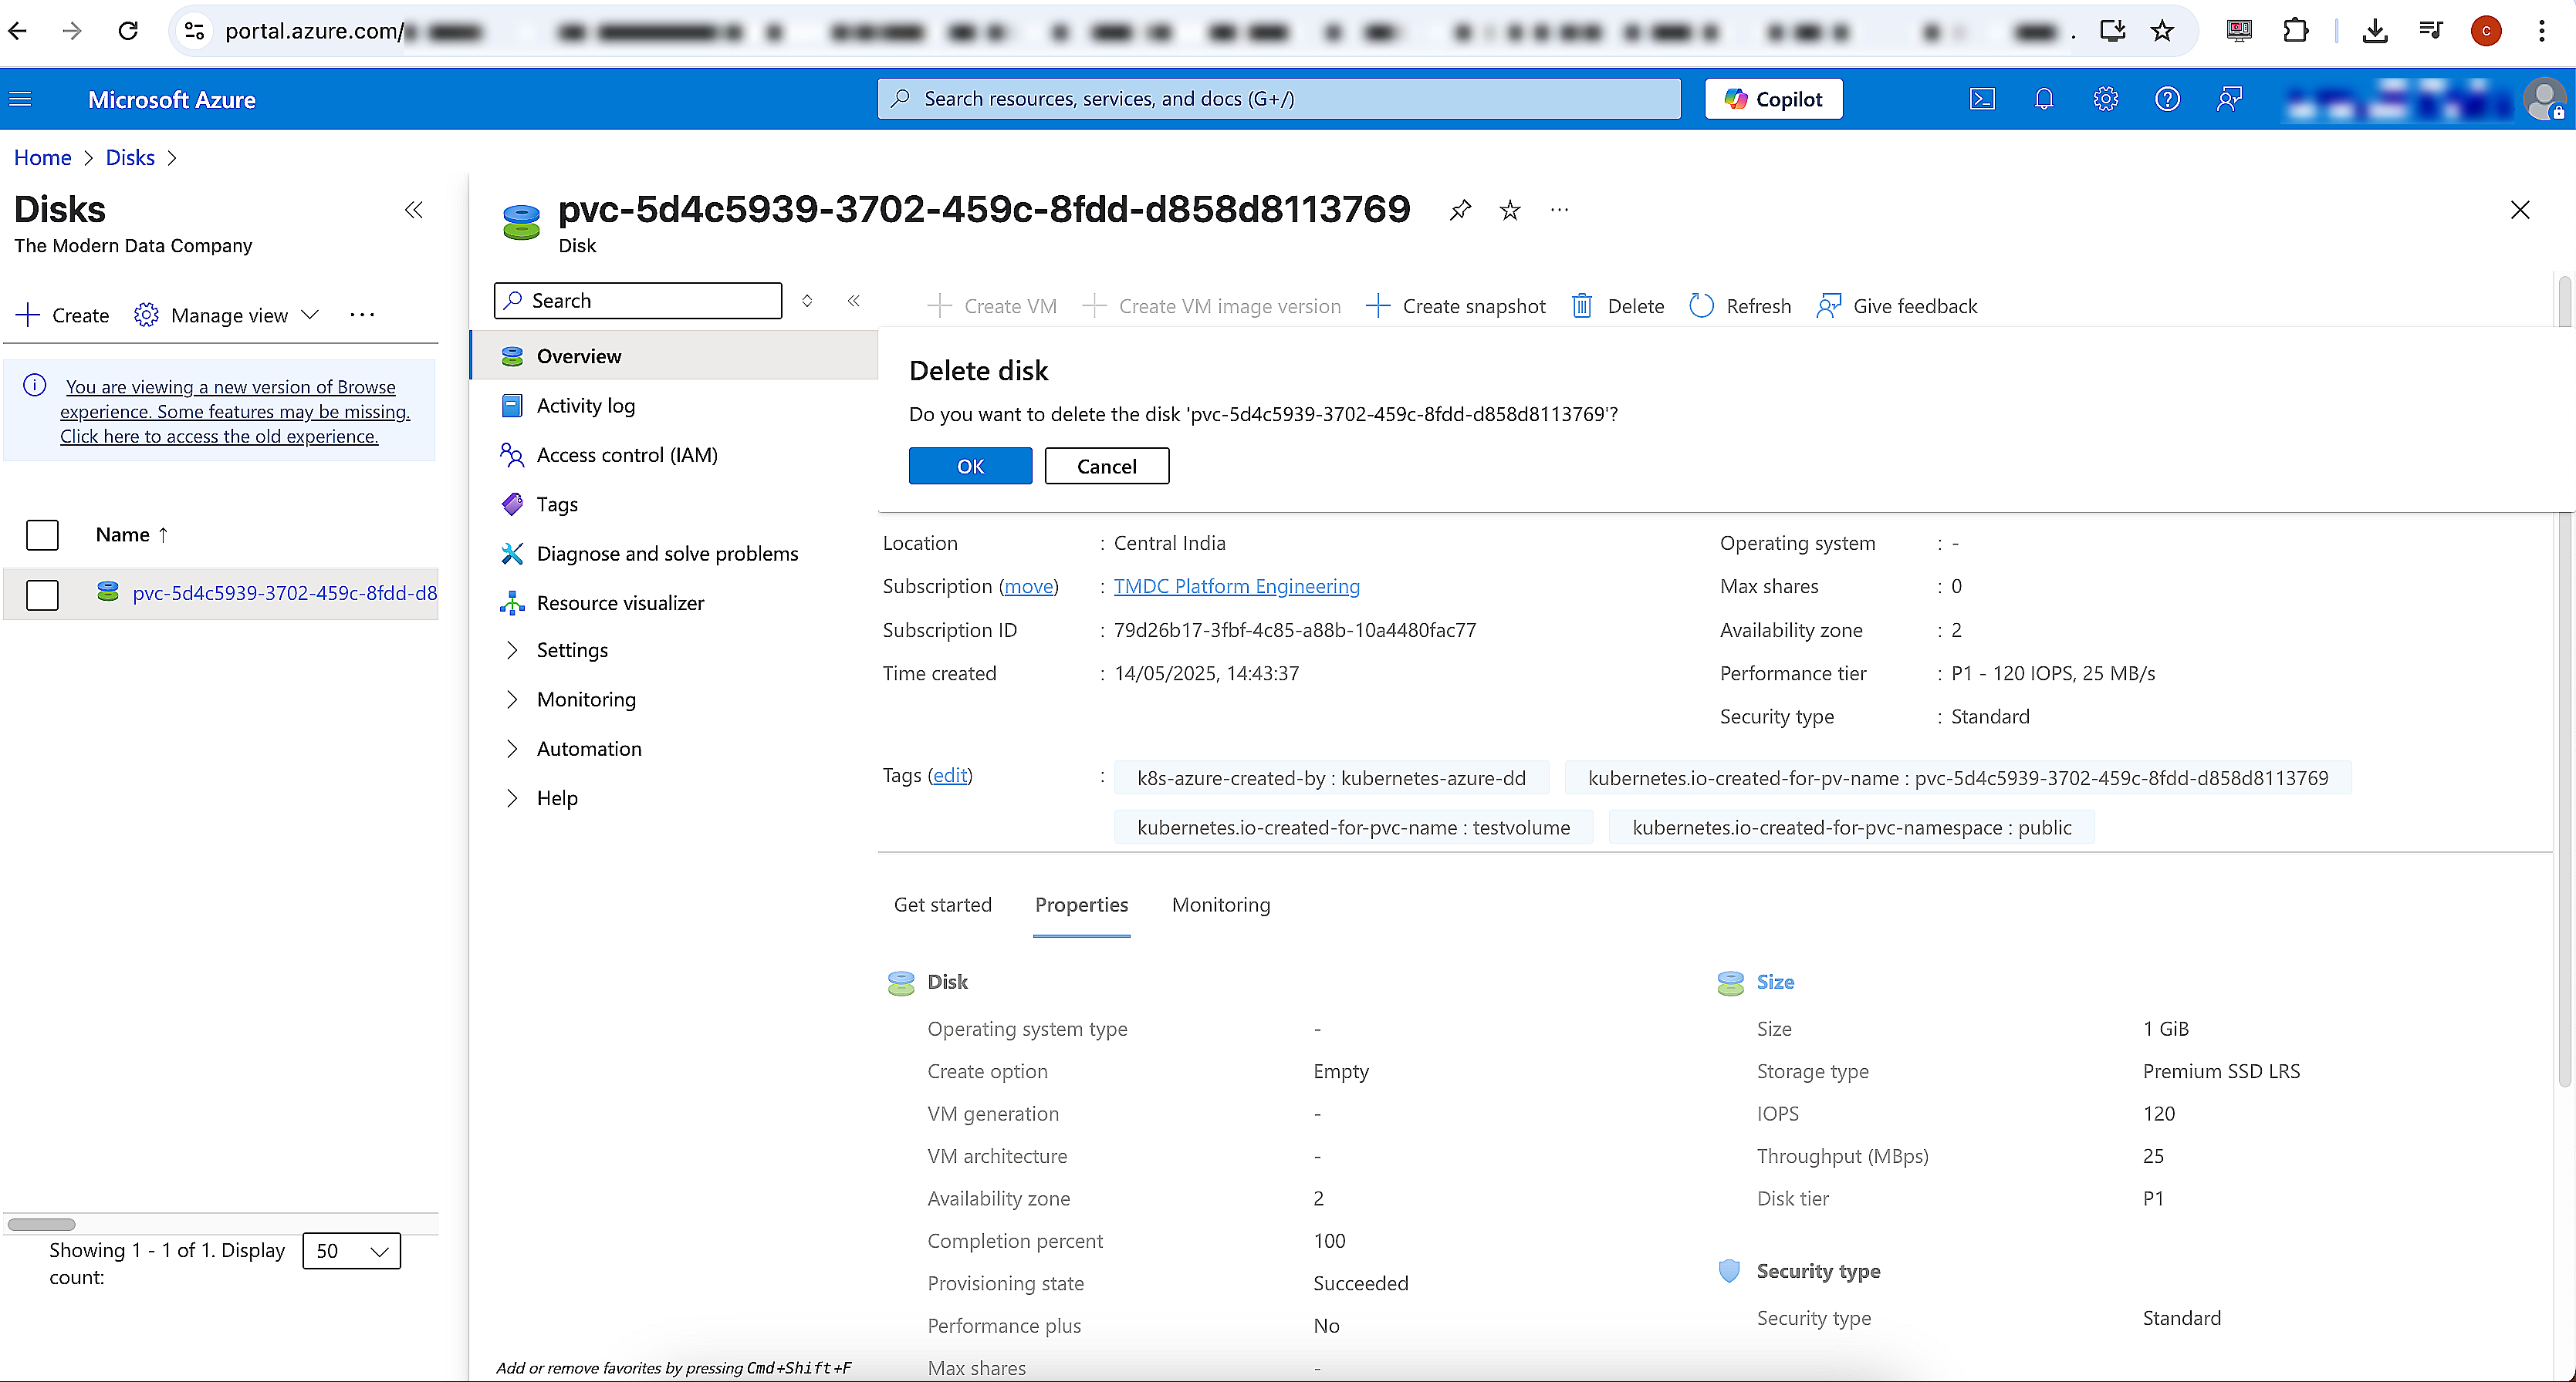Open more commands ellipsis in Disks list
The height and width of the screenshot is (1382, 2576).
pos(362,315)
